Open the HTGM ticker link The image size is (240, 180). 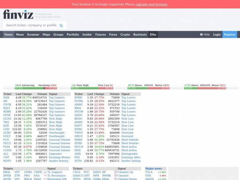click(x=79, y=112)
